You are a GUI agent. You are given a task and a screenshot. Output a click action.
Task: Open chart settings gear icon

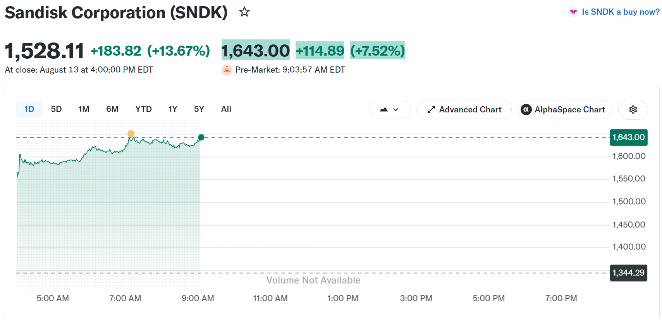coord(633,110)
